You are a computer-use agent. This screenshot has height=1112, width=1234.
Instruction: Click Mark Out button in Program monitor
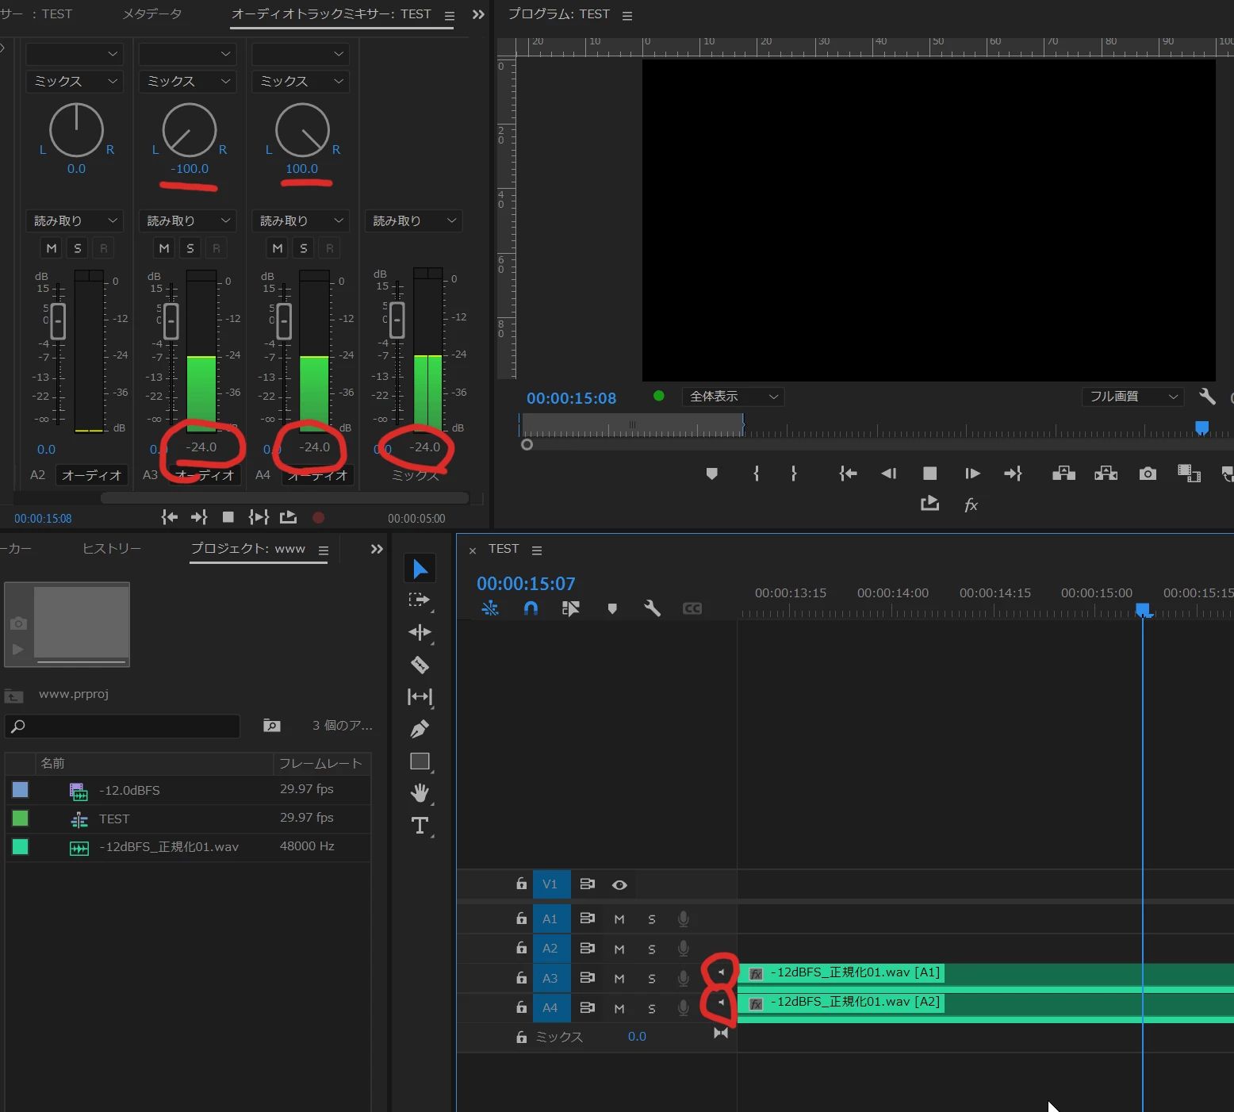[x=794, y=474]
